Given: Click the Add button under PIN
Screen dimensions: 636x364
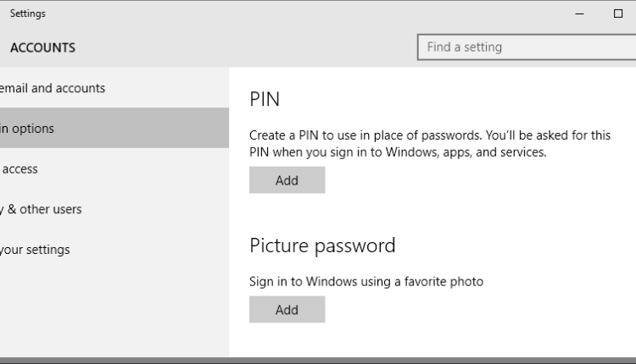Looking at the screenshot, I should (287, 180).
